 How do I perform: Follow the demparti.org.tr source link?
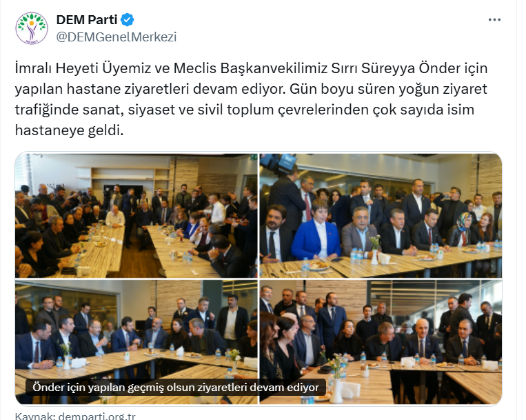click(x=97, y=416)
